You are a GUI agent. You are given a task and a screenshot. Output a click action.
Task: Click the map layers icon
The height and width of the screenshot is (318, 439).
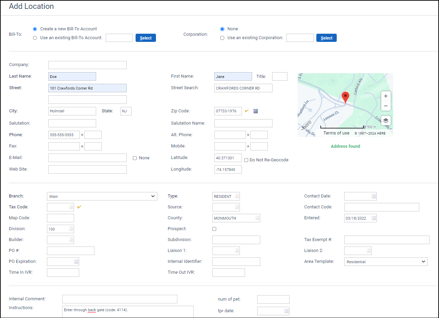[386, 121]
